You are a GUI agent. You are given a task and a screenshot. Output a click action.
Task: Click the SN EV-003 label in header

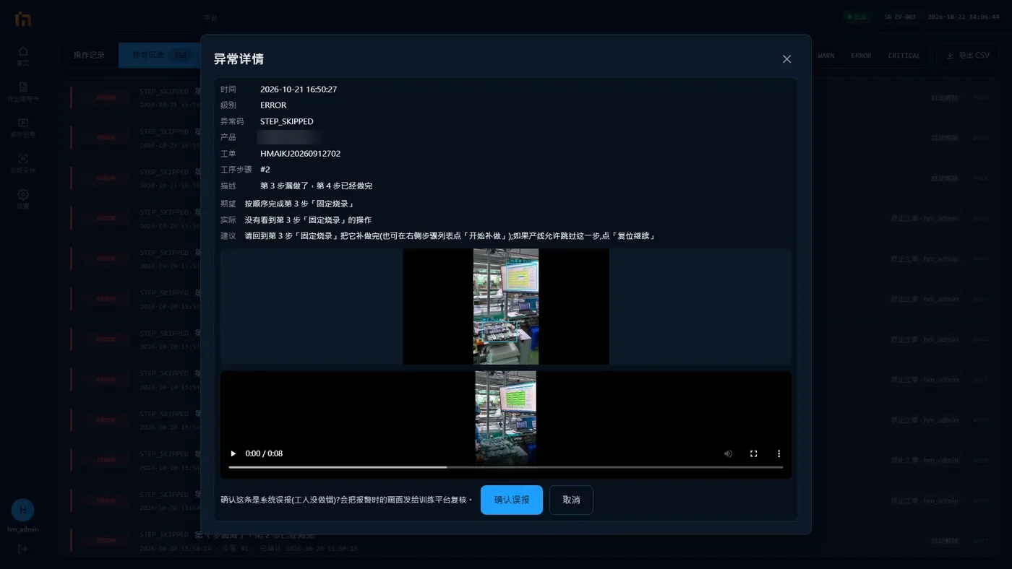900,17
